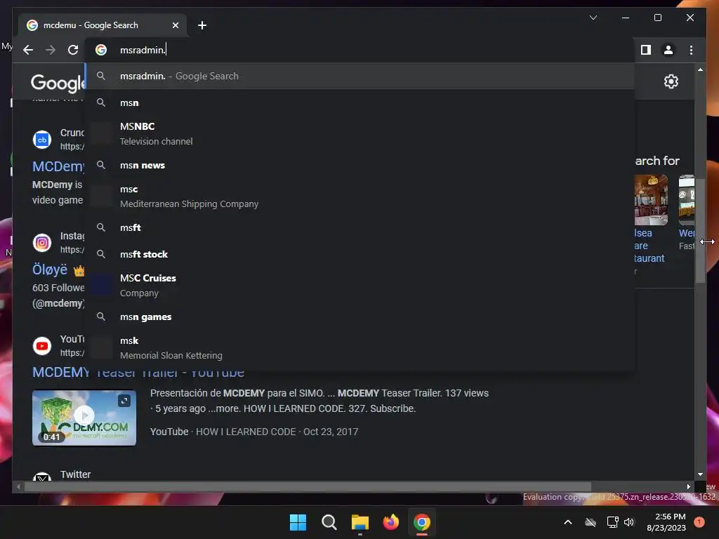Select the 'msn' search suggestion

click(360, 102)
